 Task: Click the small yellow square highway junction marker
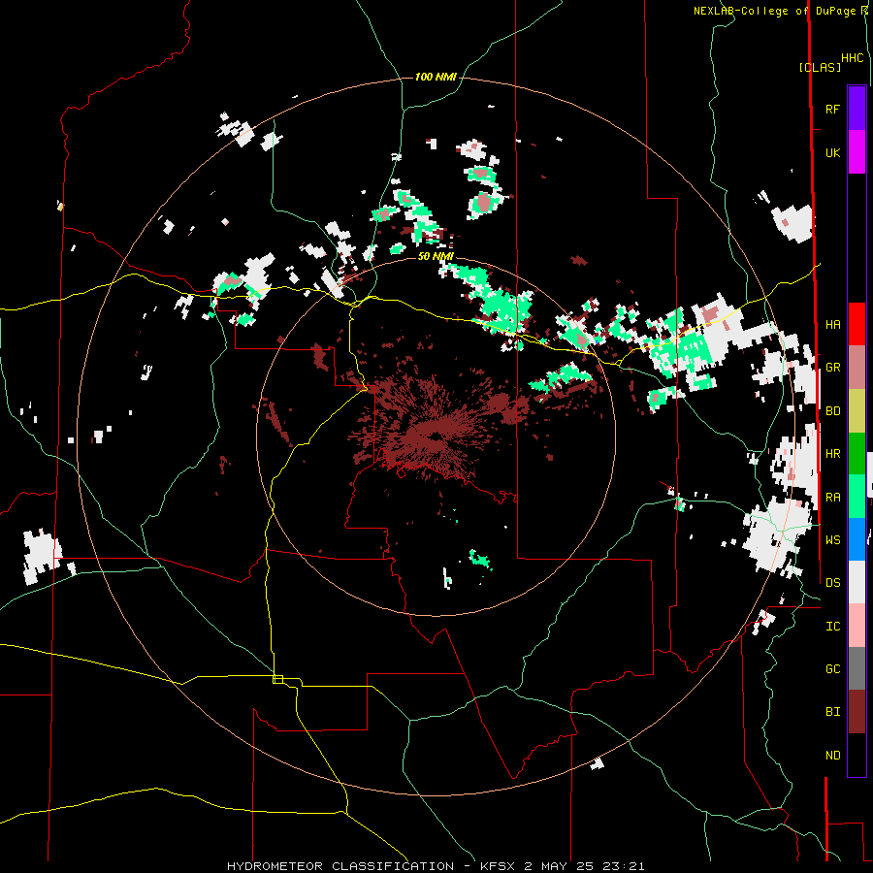pyautogui.click(x=277, y=679)
